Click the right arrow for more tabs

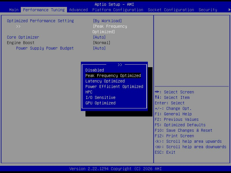point(229,10)
